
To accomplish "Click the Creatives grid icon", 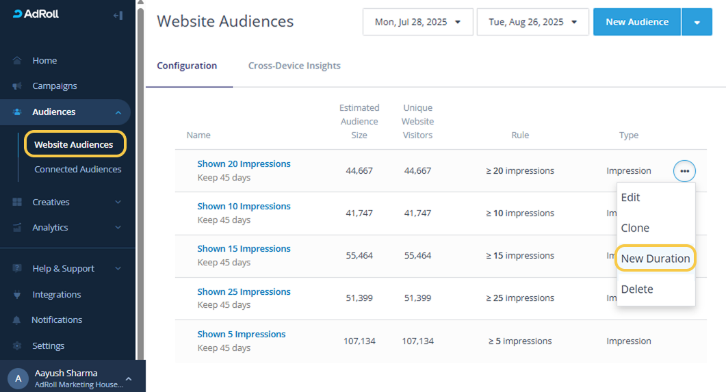I will point(17,202).
